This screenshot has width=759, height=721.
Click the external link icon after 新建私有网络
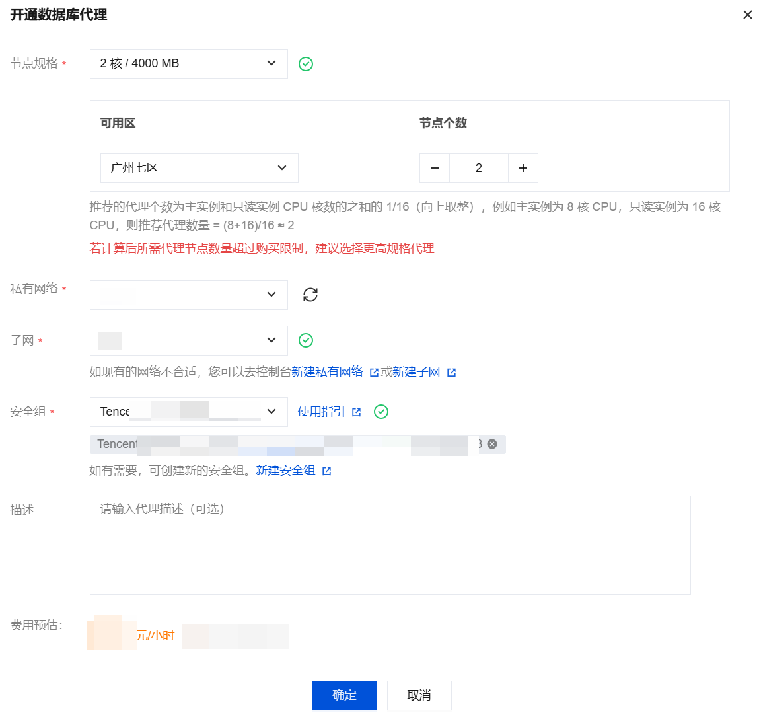(x=374, y=372)
